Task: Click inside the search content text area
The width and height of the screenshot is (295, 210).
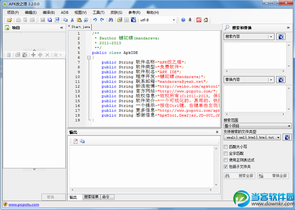Action: pos(255,56)
